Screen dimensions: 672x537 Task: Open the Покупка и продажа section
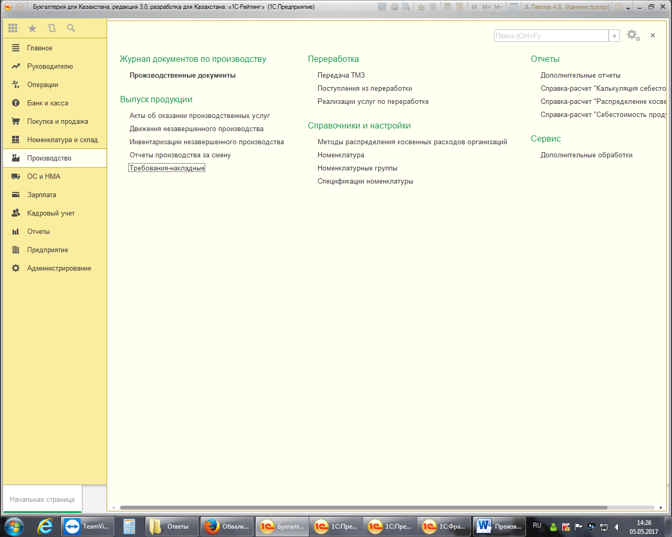pos(55,121)
